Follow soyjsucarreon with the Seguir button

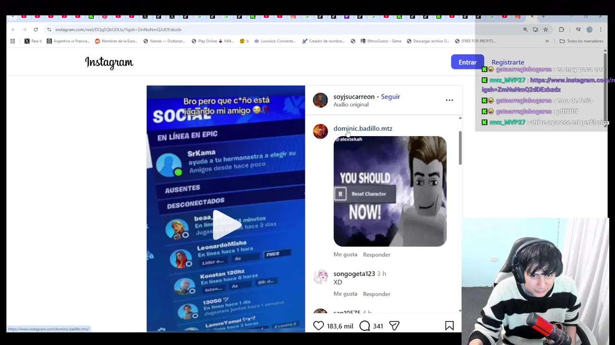coord(390,96)
